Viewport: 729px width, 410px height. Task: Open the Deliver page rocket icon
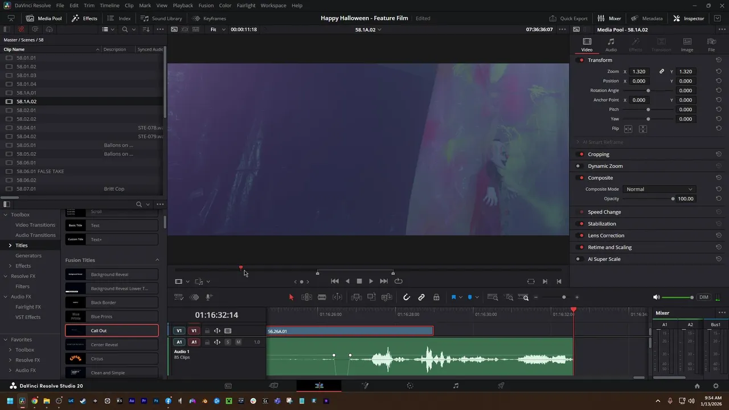[x=501, y=386]
